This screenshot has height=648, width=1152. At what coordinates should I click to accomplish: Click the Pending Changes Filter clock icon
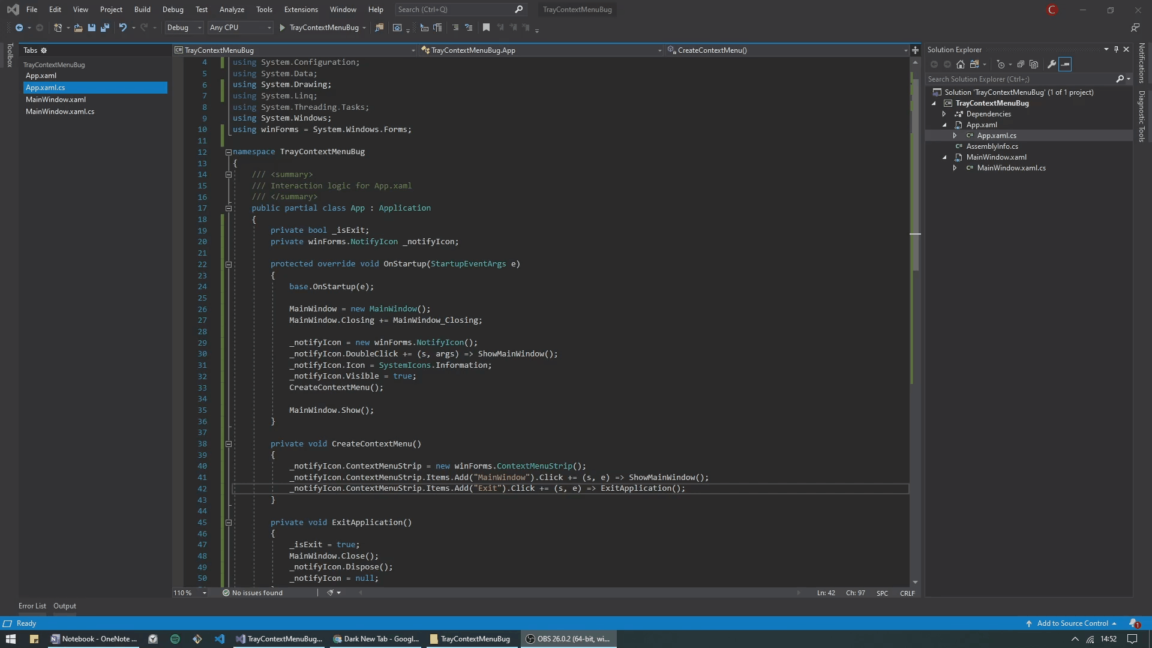point(1000,64)
